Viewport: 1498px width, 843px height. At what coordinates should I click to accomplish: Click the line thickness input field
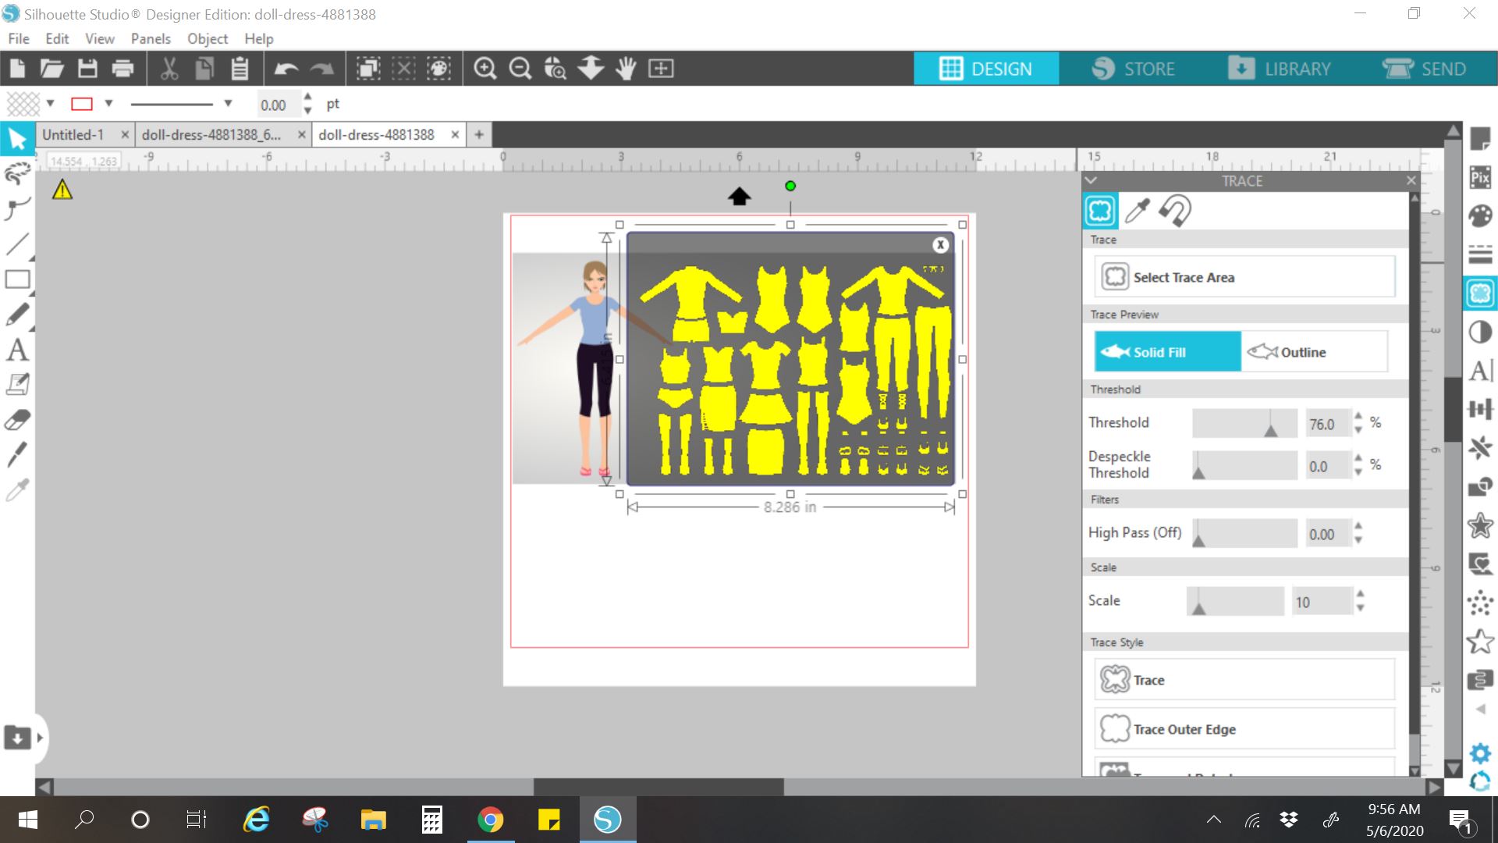point(279,105)
